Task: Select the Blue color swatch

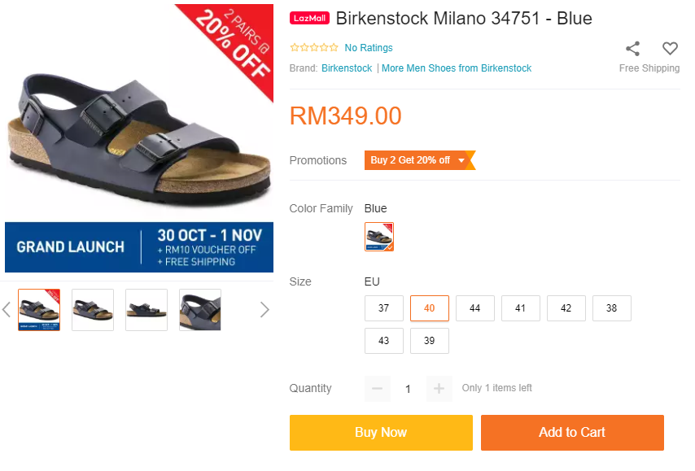Action: point(379,237)
